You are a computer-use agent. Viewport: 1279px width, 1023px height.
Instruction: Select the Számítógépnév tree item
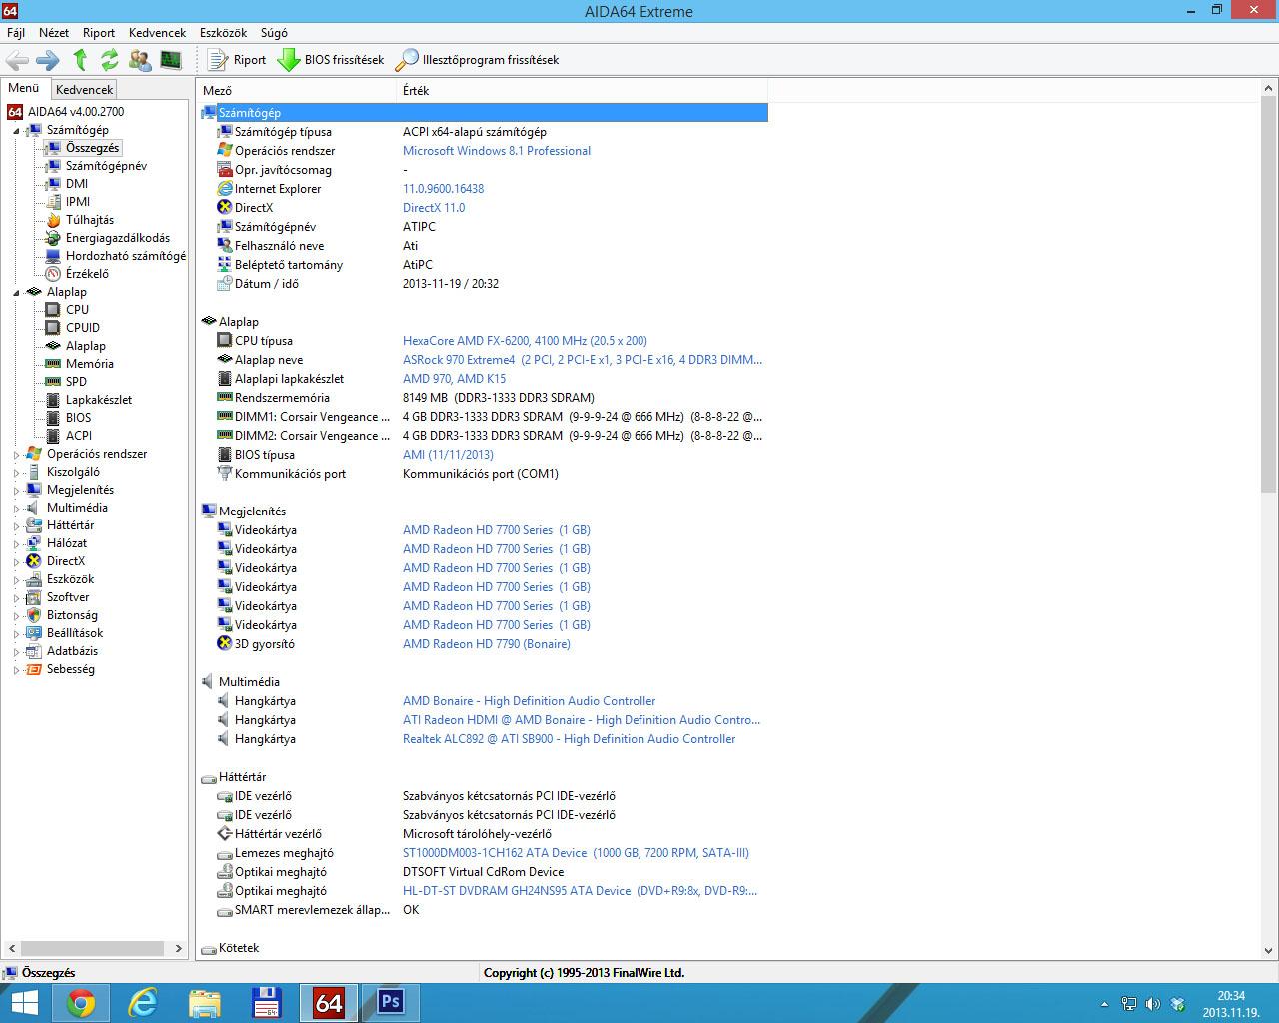[106, 165]
